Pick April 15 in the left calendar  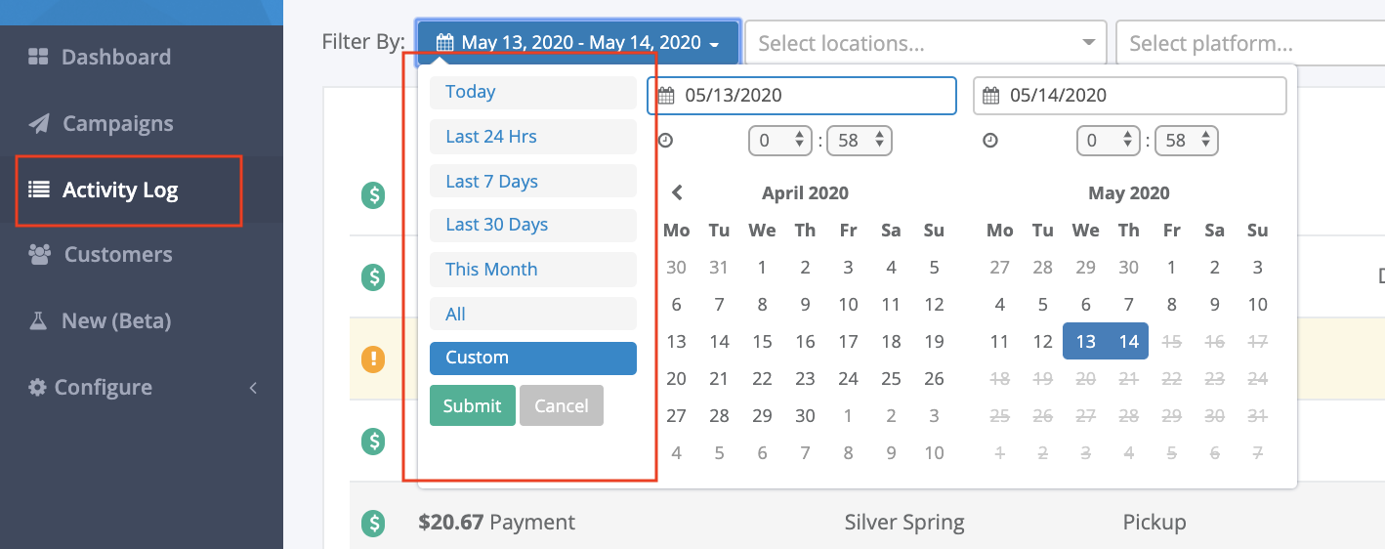pos(763,342)
